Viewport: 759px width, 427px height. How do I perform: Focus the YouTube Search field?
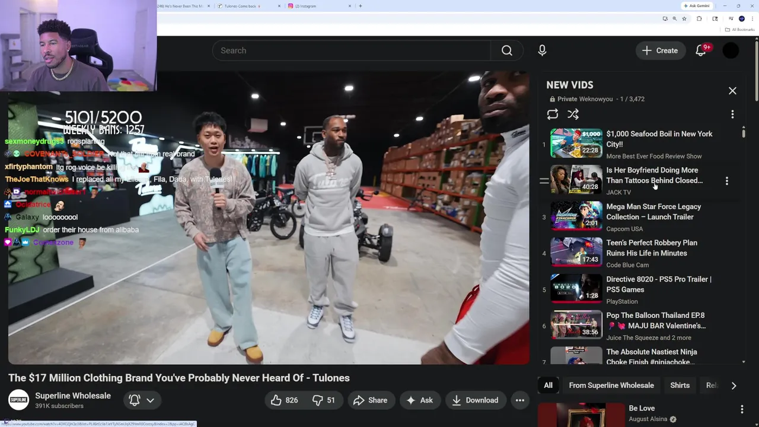(352, 50)
